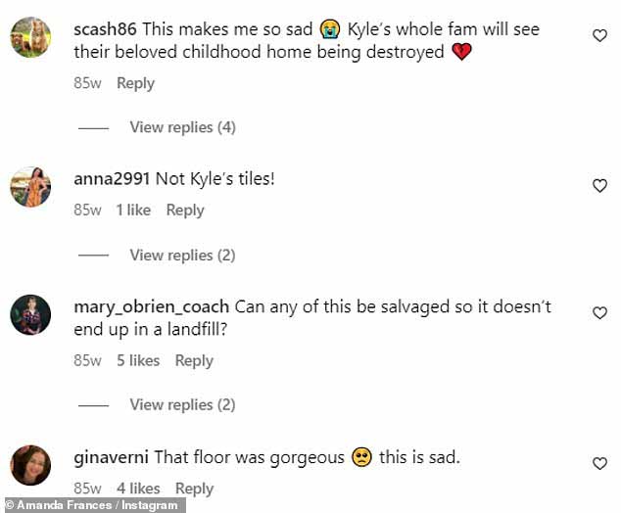Expand View replies (2) under mary_obrien_coach
Screen dimensions: 621x513
[x=182, y=405]
